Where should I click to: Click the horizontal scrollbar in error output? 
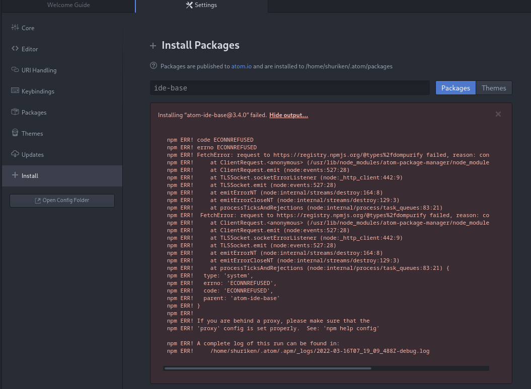[x=268, y=368]
